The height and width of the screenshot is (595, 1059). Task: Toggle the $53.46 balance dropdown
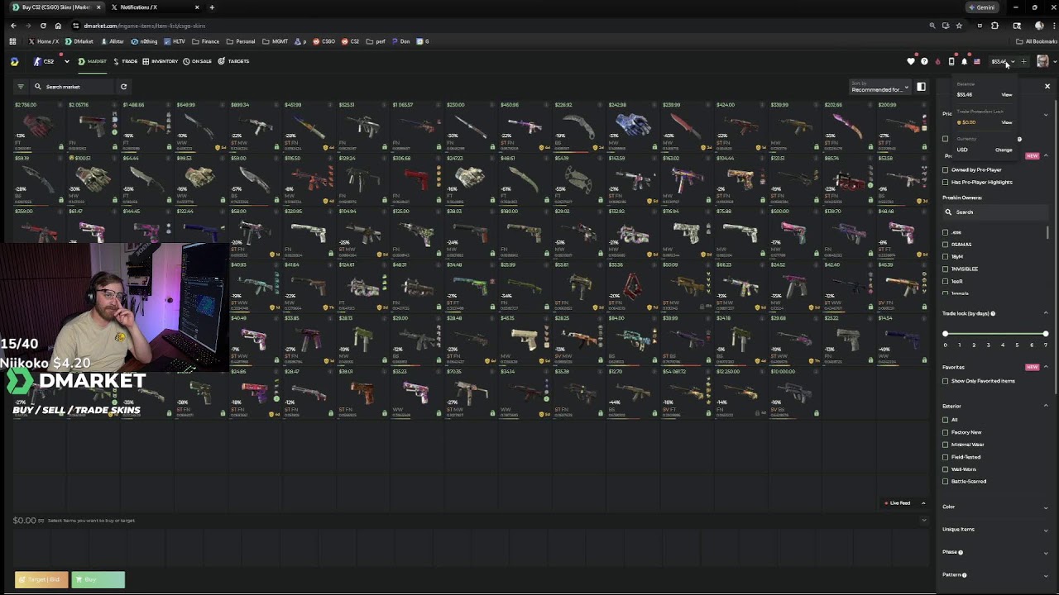click(1003, 61)
